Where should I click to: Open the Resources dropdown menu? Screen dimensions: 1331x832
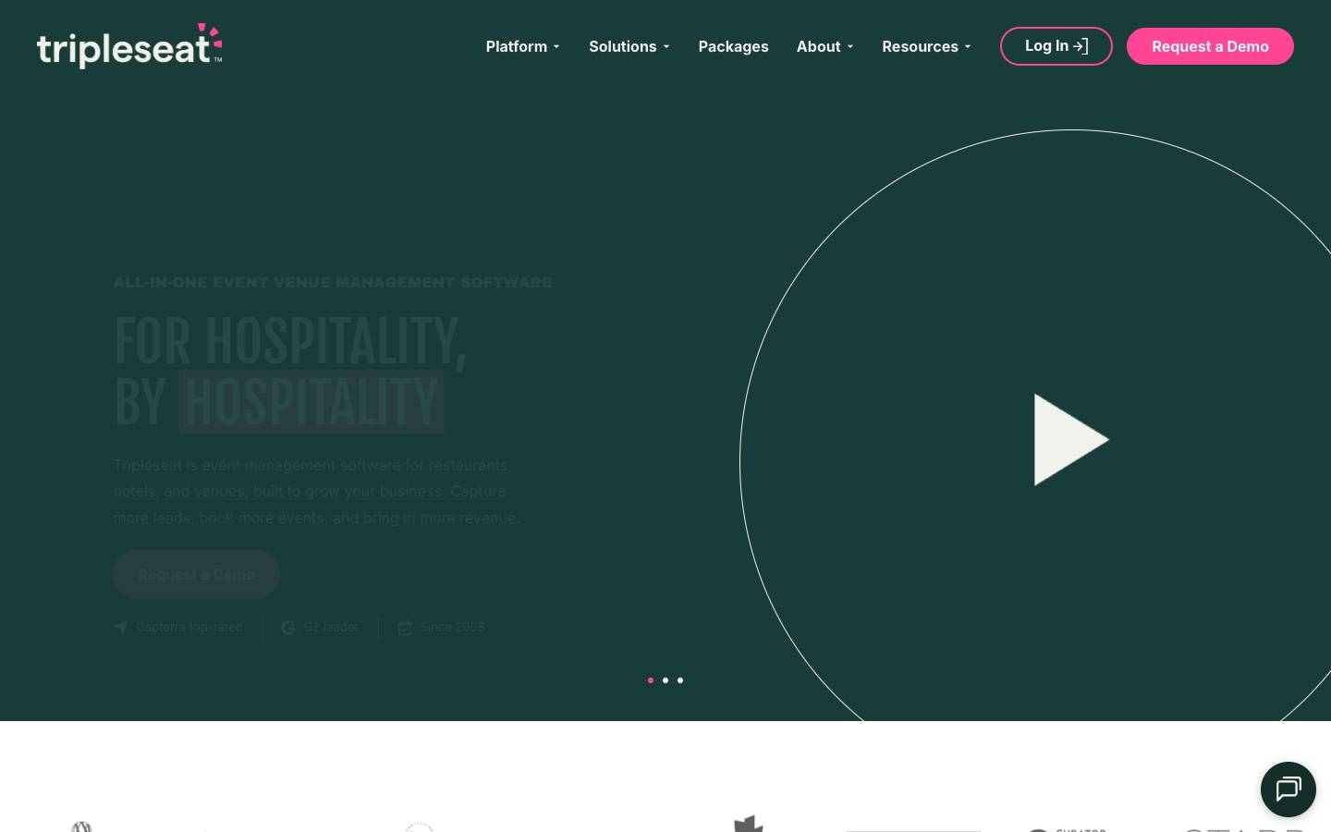(x=927, y=46)
